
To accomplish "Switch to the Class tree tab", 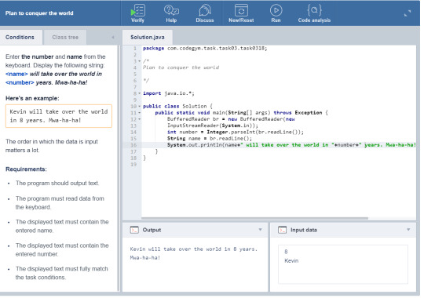I will click(65, 38).
